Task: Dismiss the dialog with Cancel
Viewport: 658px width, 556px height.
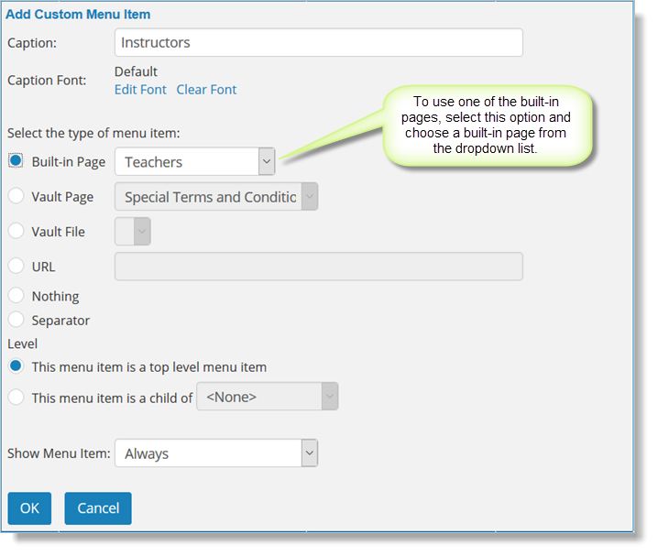Action: [98, 508]
